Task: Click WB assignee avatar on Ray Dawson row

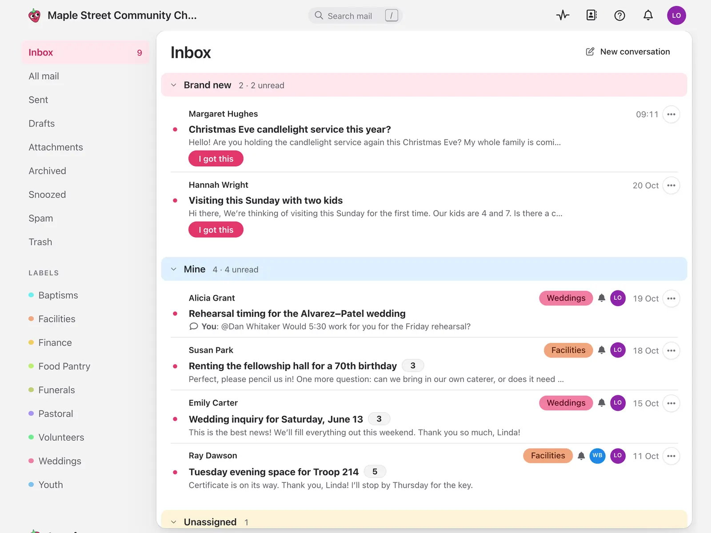Action: pyautogui.click(x=597, y=456)
